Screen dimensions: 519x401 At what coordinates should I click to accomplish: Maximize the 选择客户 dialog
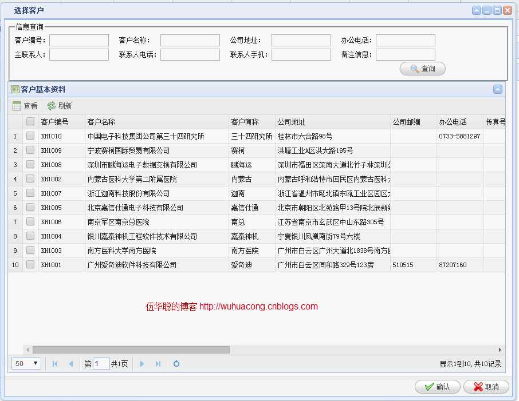point(497,10)
